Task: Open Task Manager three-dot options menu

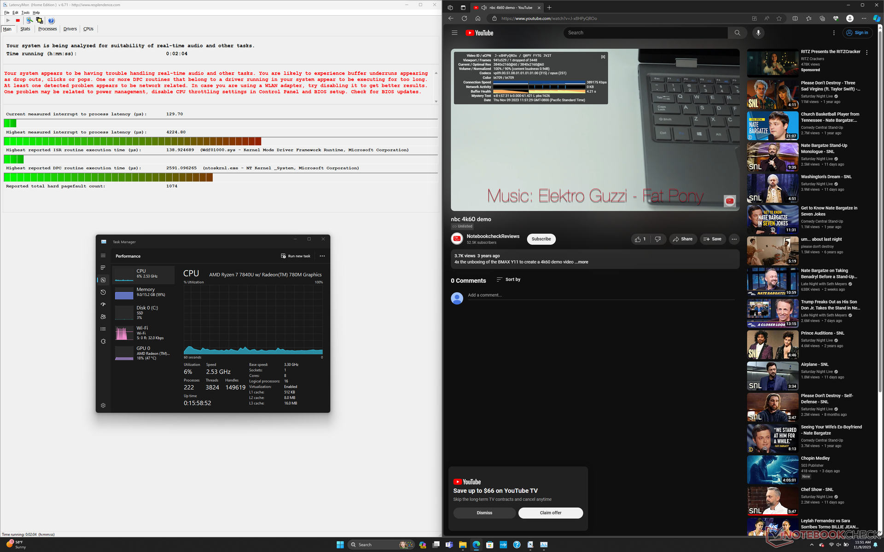Action: click(322, 256)
